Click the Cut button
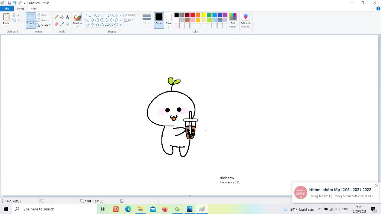381x214 pixels. click(x=16, y=15)
